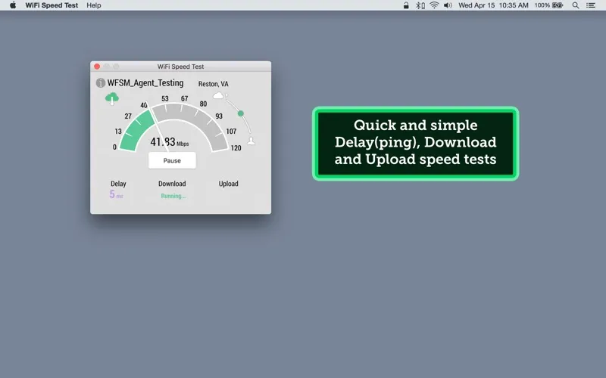This screenshot has width=606, height=378.
Task: Open the Notification Center list icon
Action: [591, 5]
